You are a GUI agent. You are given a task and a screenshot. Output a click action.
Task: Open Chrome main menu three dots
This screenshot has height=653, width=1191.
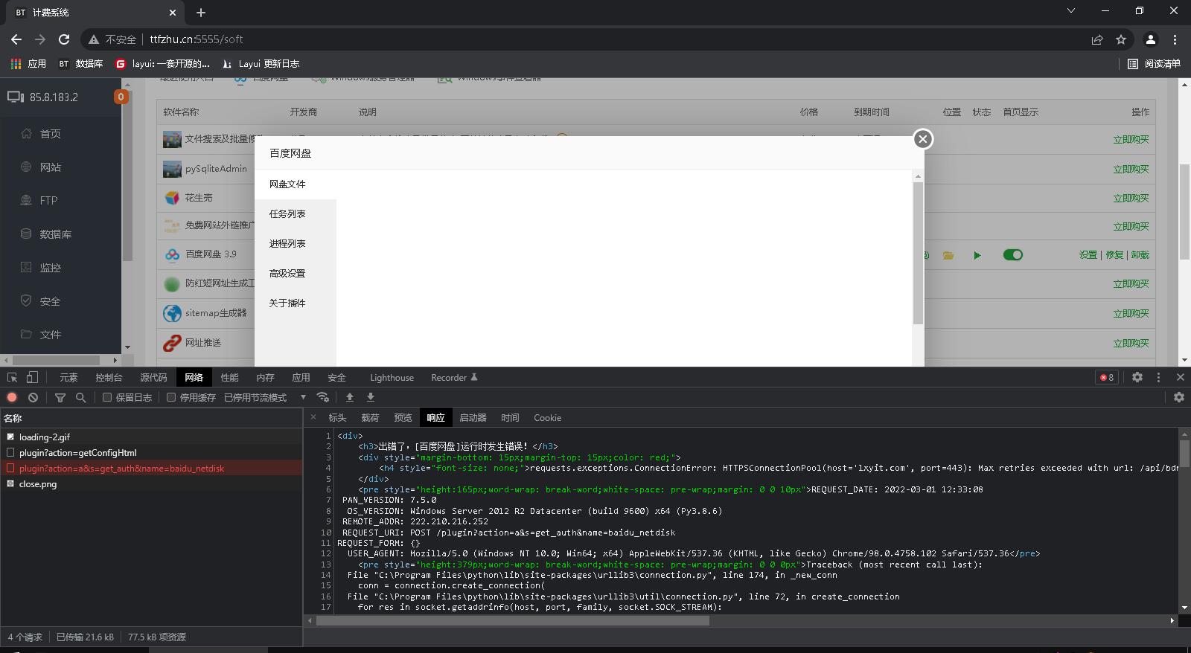[x=1175, y=39]
